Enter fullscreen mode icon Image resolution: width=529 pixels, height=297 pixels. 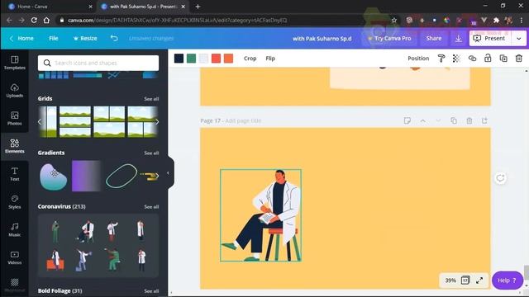(x=479, y=280)
